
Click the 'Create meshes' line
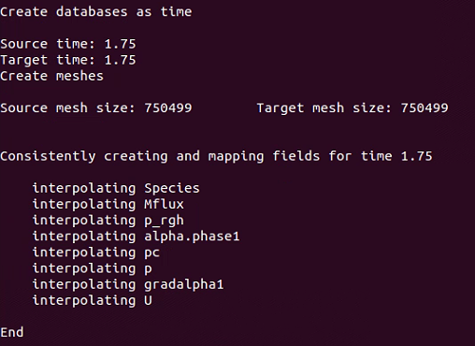pos(51,76)
